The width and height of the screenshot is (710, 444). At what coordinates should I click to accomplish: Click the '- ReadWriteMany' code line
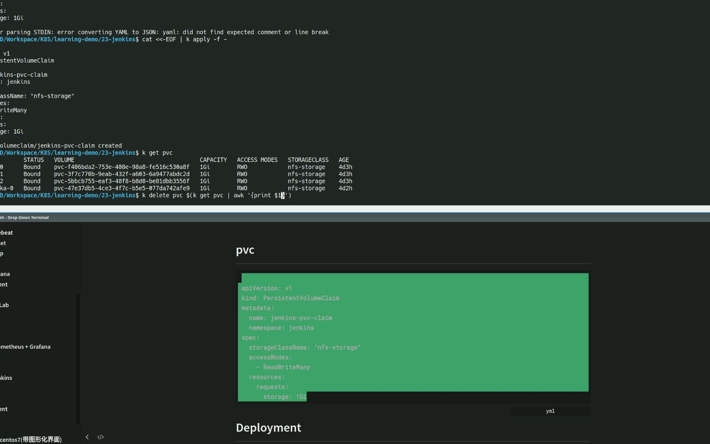coord(283,367)
